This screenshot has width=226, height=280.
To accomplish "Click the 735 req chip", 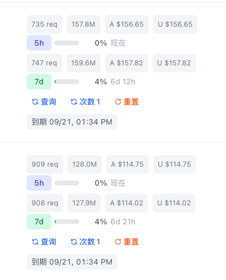I will [x=45, y=24].
